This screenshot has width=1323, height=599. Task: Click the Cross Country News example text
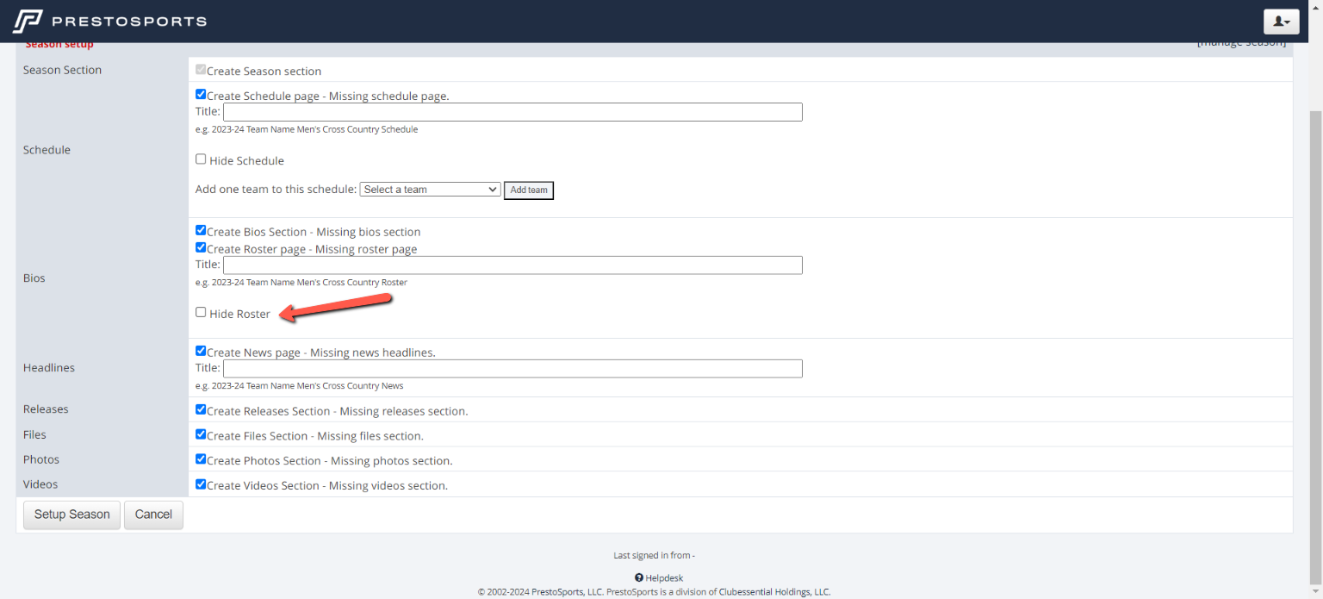pos(300,386)
